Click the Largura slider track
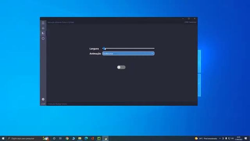This screenshot has width=250, height=141. pyautogui.click(x=129, y=48)
